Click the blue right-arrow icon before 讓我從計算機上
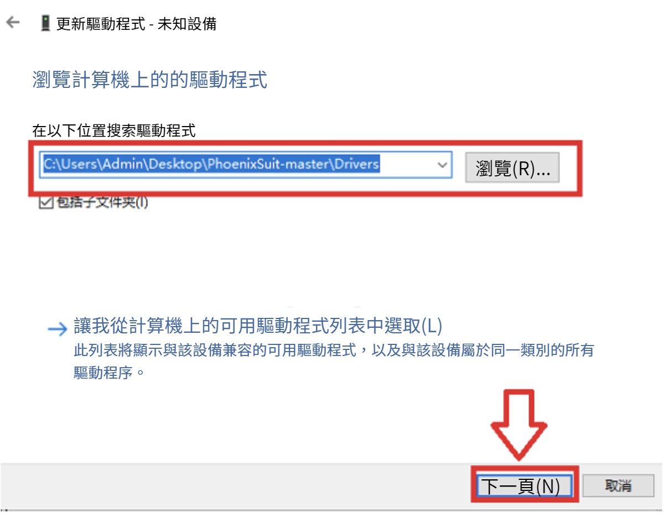Viewport: 669px width, 518px height. click(x=56, y=329)
